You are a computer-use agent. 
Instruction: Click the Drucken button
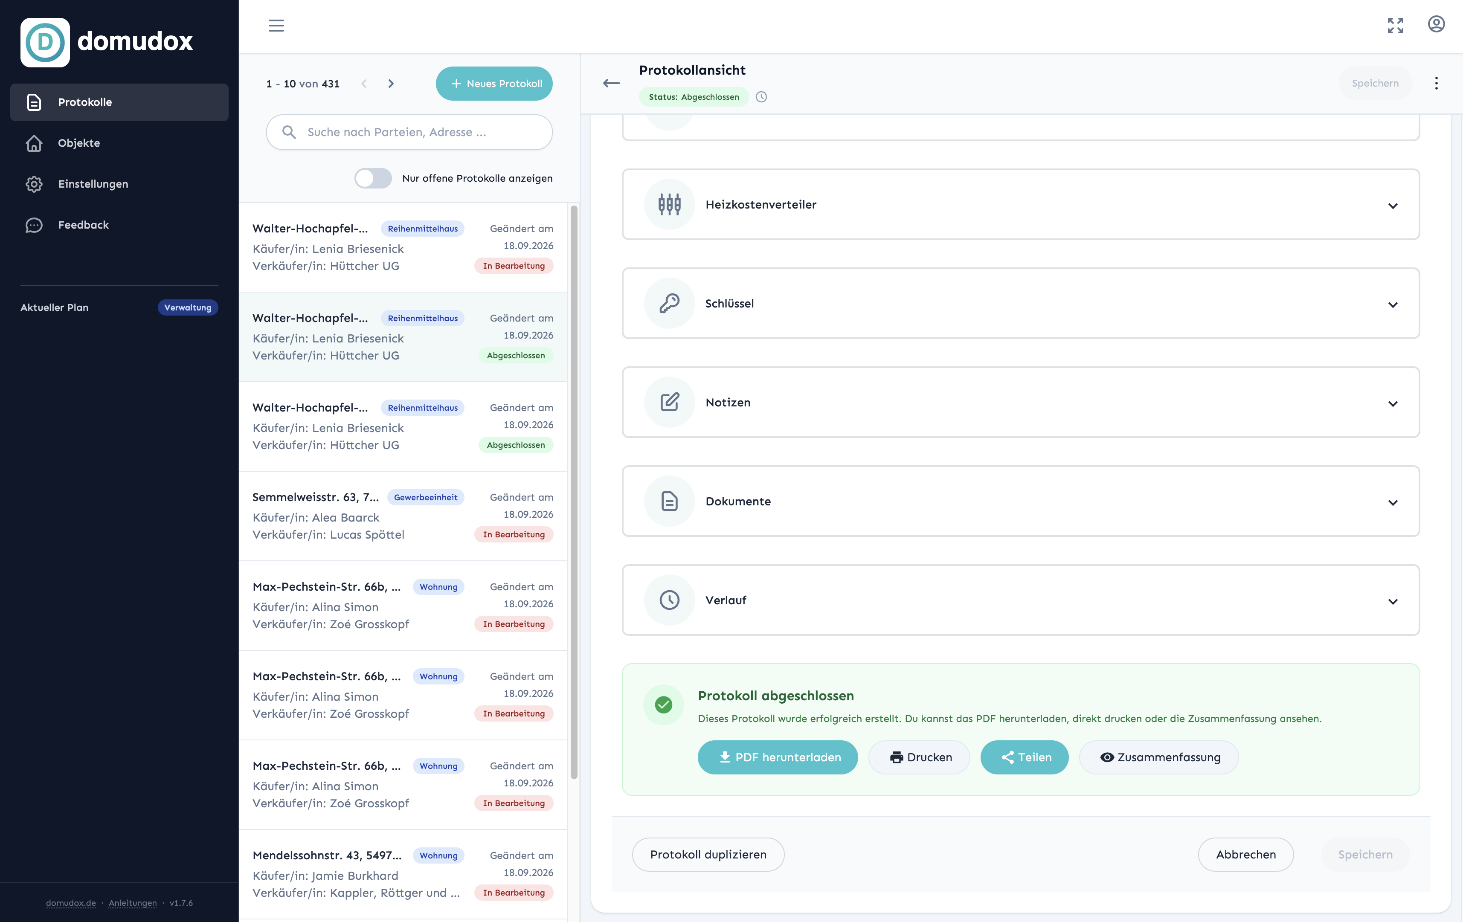[x=919, y=757]
